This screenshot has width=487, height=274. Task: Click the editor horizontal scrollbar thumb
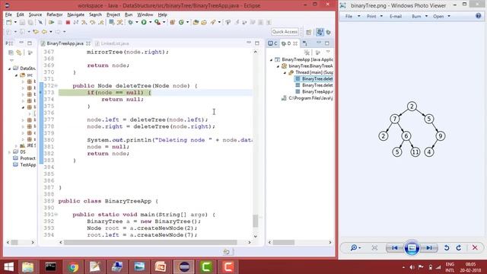pyautogui.click(x=151, y=242)
